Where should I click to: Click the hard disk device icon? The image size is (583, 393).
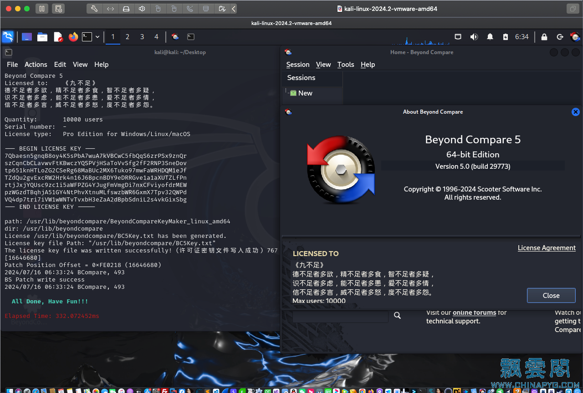coord(126,9)
